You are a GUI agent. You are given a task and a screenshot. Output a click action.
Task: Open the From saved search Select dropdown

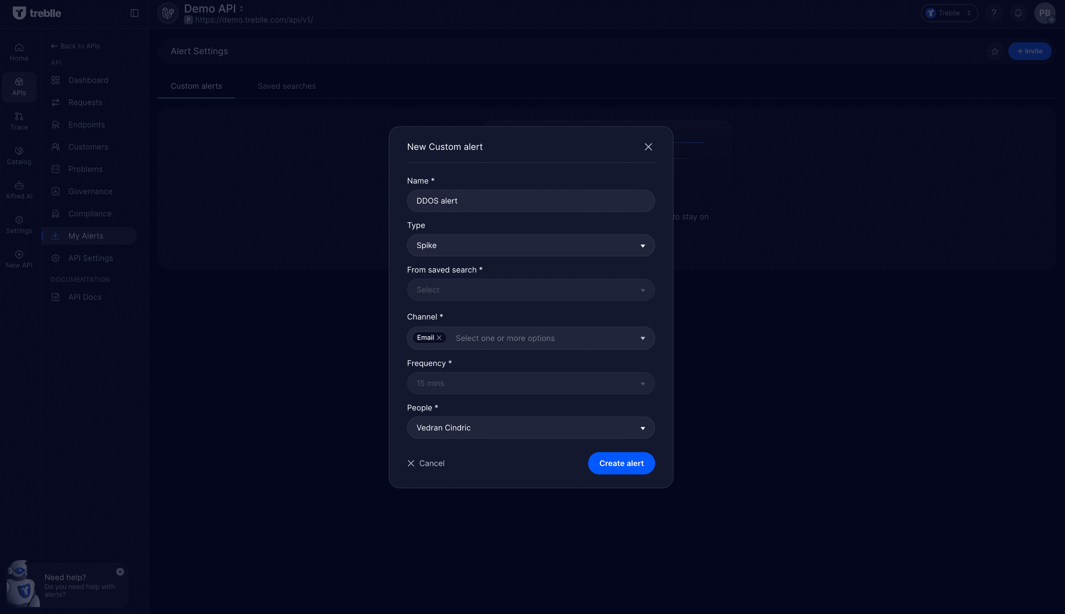(530, 290)
